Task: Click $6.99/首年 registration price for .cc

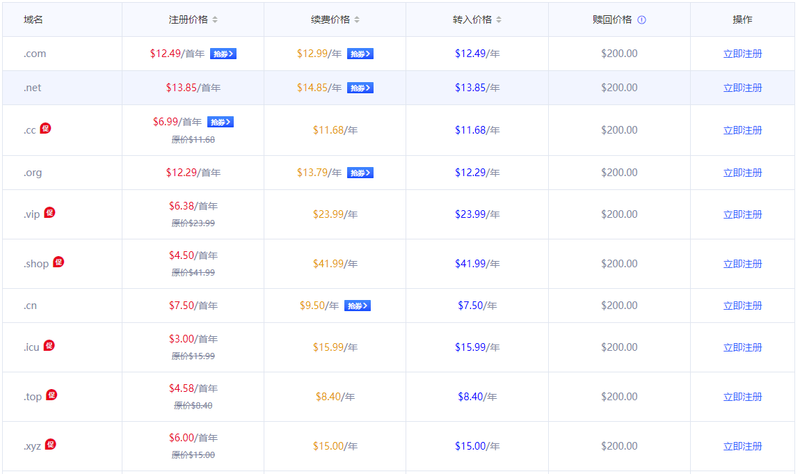Action: pyautogui.click(x=177, y=122)
